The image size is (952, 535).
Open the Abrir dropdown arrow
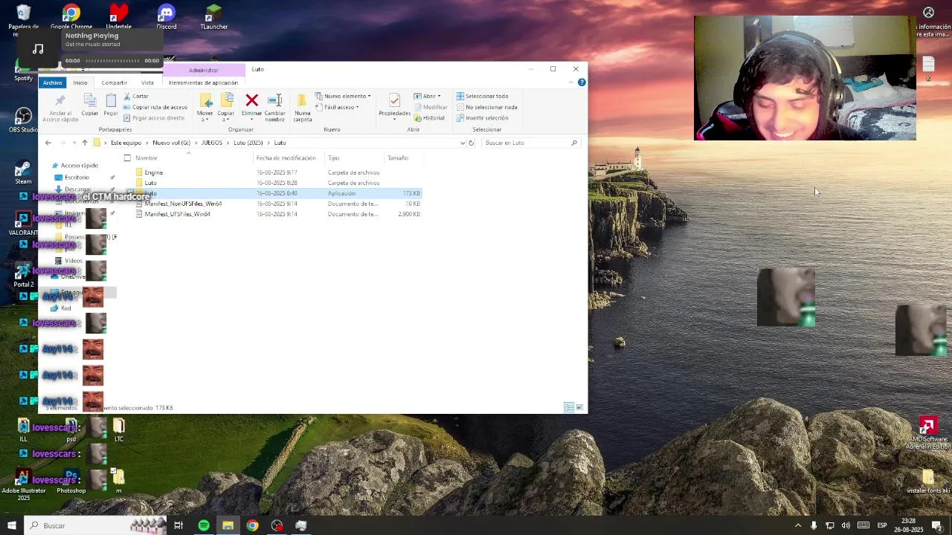tap(439, 96)
